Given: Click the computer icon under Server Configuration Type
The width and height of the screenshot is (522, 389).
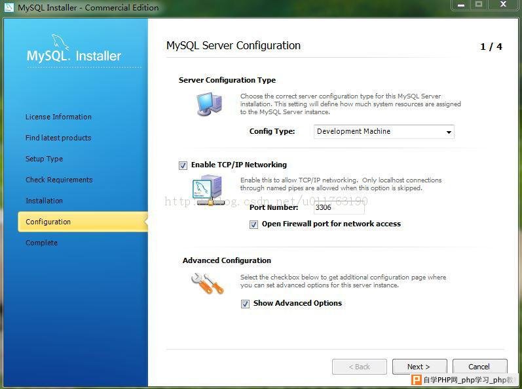Looking at the screenshot, I should tap(209, 104).
